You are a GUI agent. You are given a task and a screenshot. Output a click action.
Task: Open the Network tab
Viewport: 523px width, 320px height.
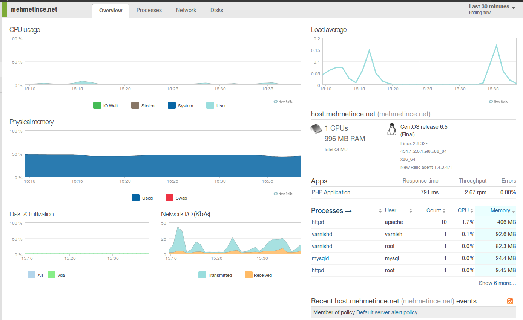point(186,10)
